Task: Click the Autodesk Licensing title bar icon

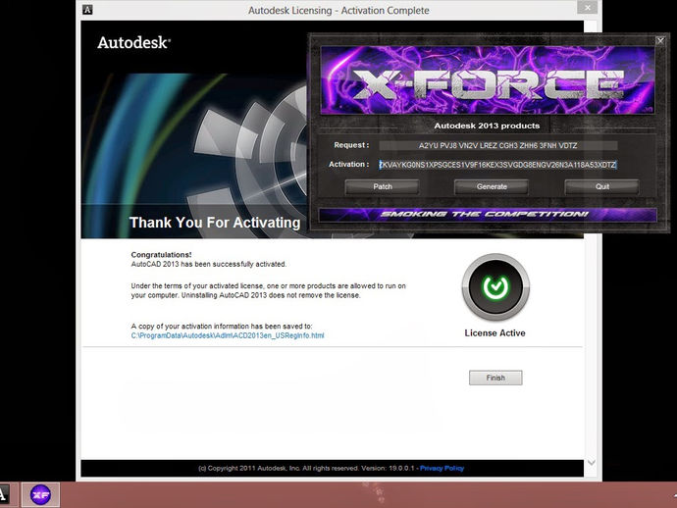Action: tap(87, 10)
